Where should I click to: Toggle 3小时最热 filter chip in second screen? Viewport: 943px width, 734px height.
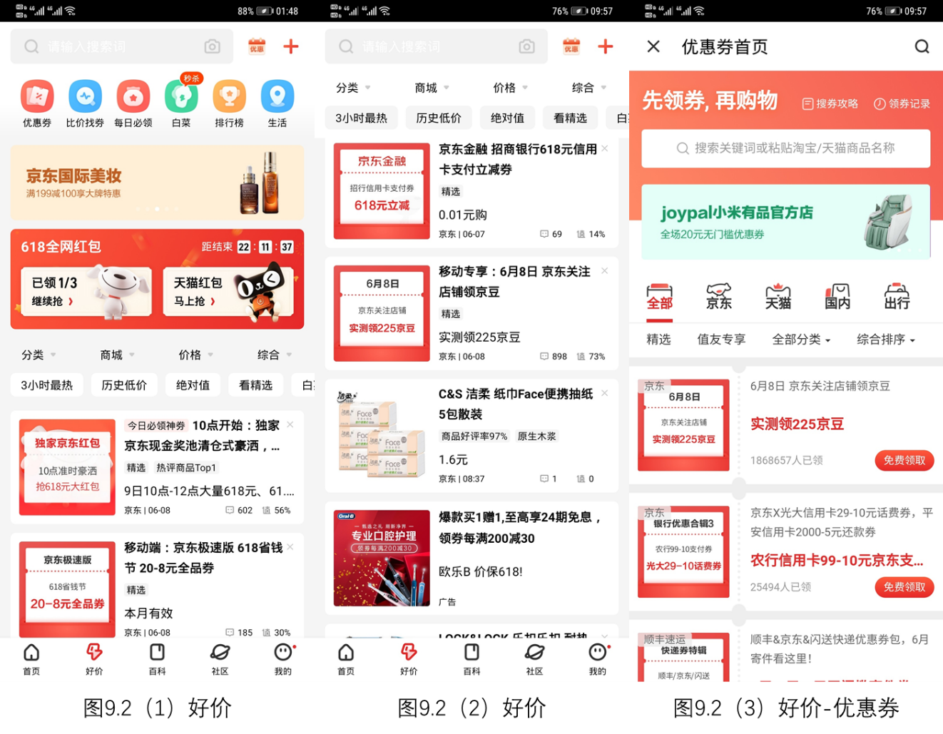click(362, 118)
